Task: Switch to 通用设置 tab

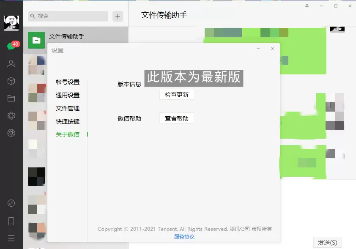Action: (68, 95)
